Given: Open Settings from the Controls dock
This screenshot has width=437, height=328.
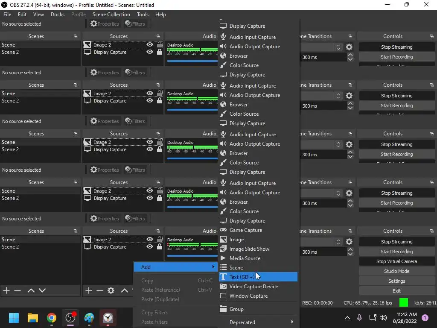Looking at the screenshot, I should point(396,281).
